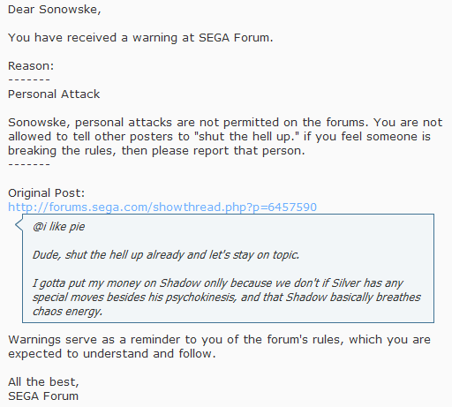Click "Sonowske, personal attacks are not permitted" line
Screen dimensions: 452x407
[225, 123]
